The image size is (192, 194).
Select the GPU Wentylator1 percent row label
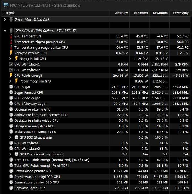click(x=27, y=143)
